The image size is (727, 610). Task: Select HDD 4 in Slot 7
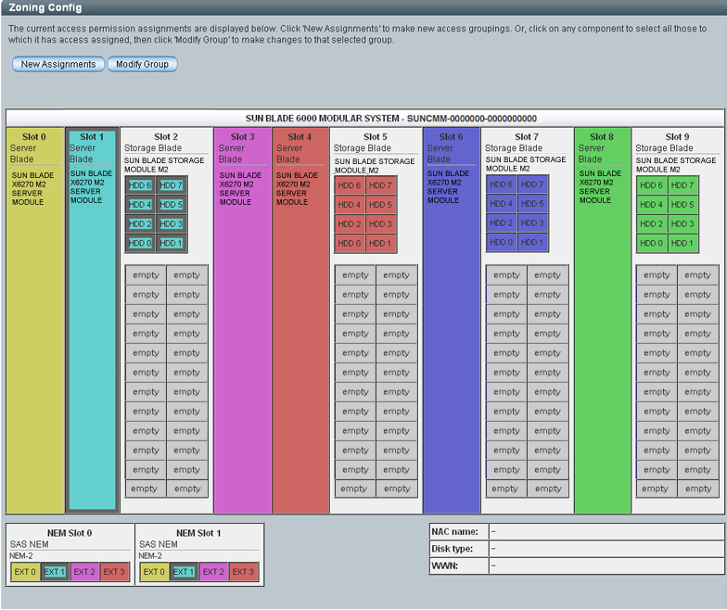click(x=501, y=204)
